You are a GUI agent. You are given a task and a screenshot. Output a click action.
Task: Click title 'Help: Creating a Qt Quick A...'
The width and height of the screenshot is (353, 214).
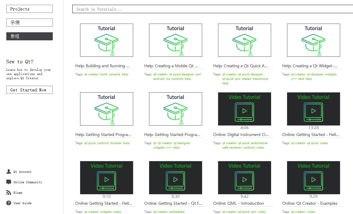click(241, 66)
